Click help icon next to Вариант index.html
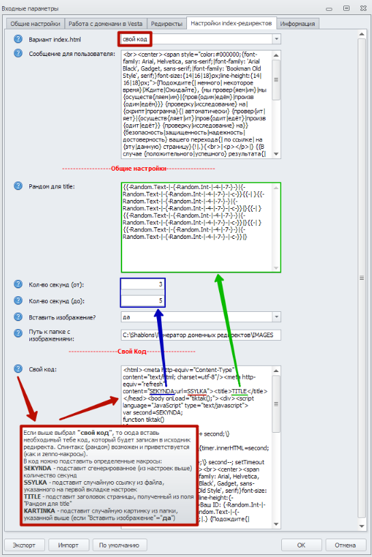 point(18,39)
